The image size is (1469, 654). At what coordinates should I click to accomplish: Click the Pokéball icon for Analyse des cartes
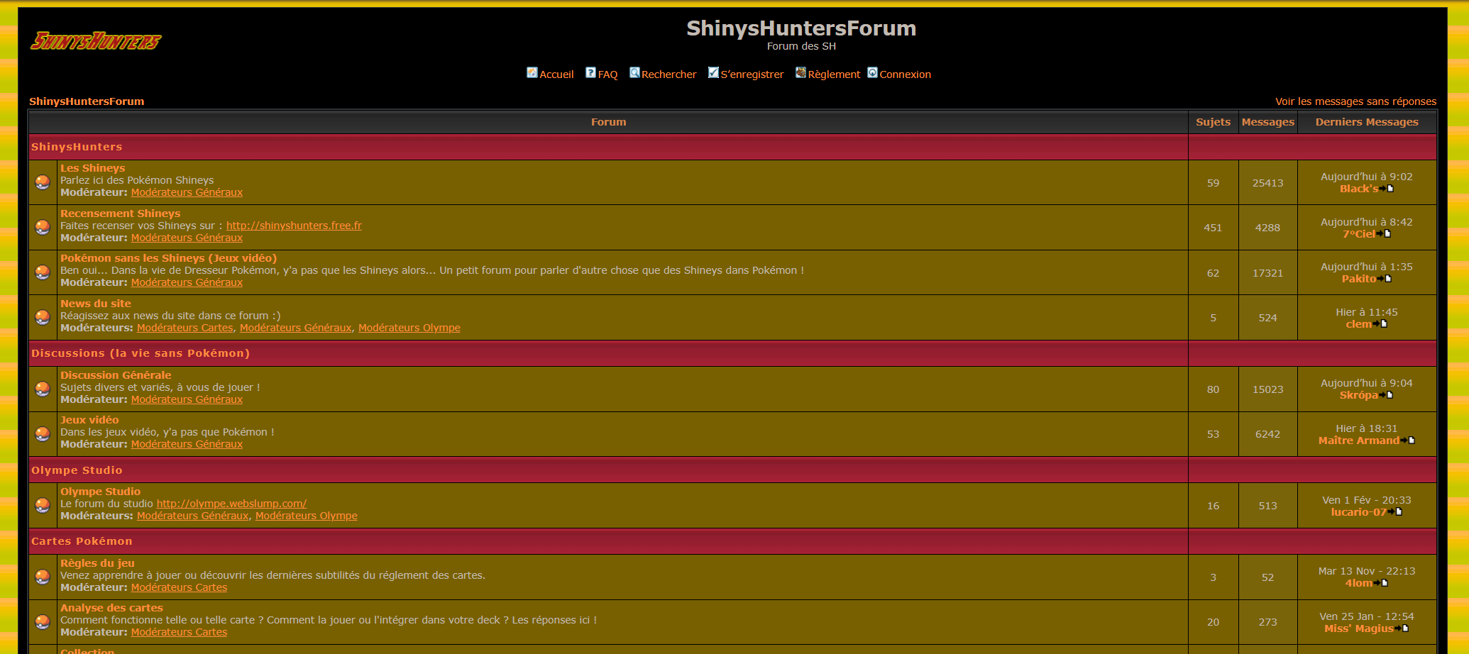coord(43,622)
